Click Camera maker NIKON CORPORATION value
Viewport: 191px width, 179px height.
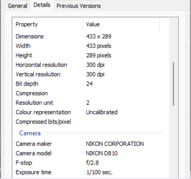click(115, 144)
